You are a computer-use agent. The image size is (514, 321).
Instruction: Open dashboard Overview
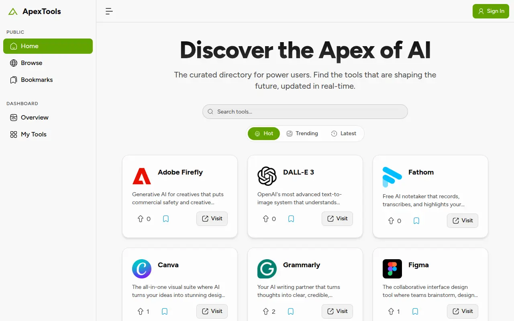point(48,118)
